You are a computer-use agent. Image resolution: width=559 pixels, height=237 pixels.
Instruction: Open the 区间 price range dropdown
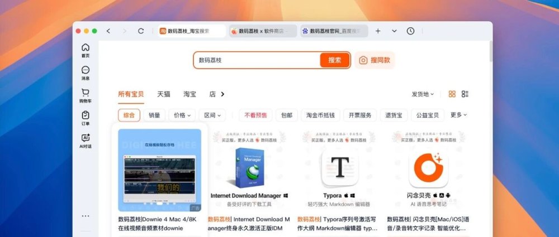212,115
